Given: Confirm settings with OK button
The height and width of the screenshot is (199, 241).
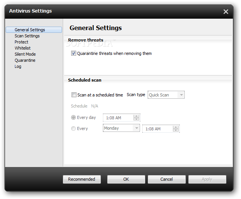Looking at the screenshot, I should pyautogui.click(x=126, y=179).
